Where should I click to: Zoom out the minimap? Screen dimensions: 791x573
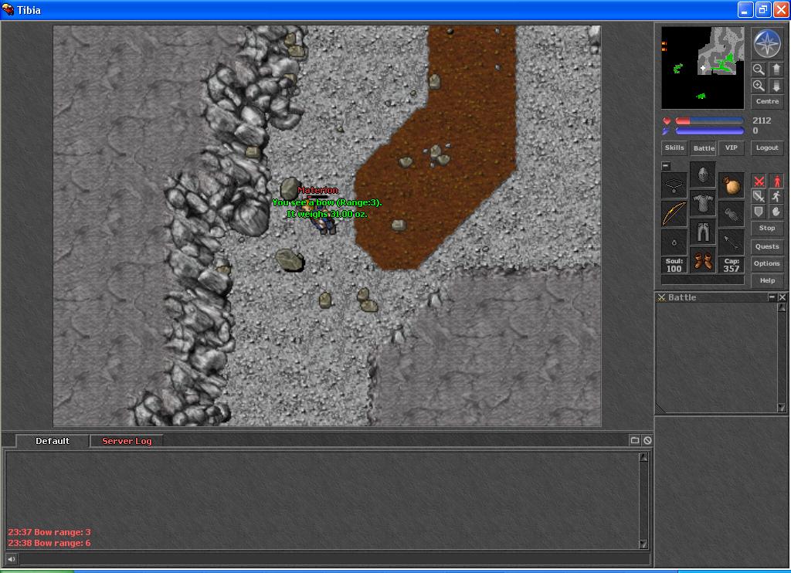[758, 69]
